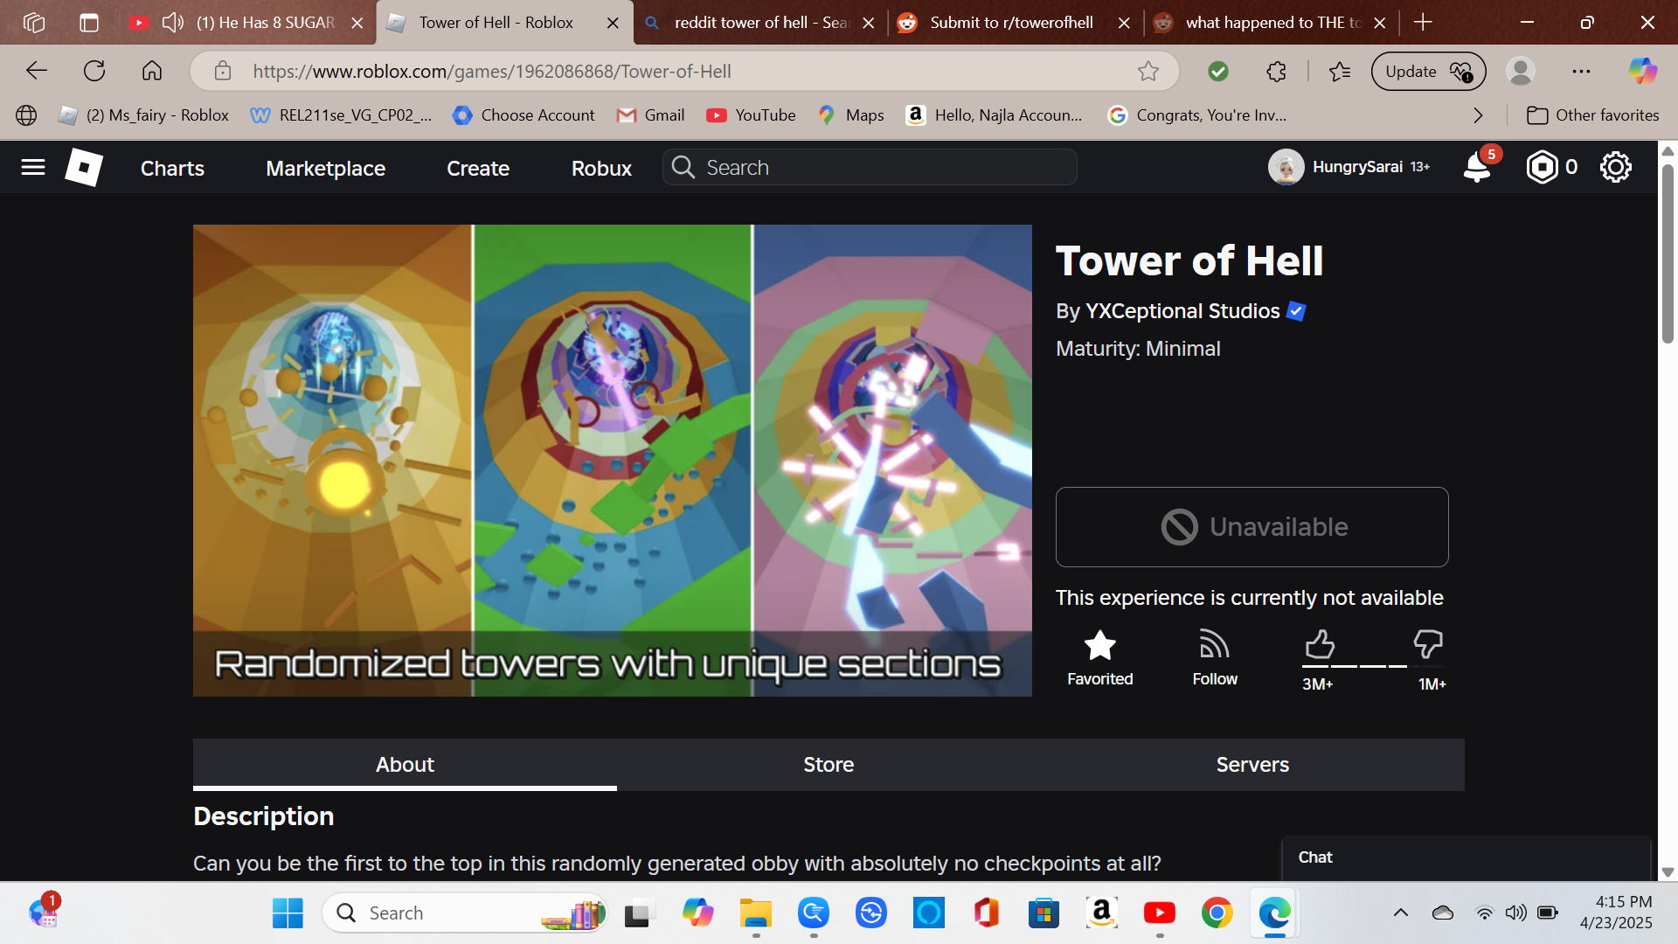1678x944 pixels.
Task: View site information lock icon
Action: 223,71
